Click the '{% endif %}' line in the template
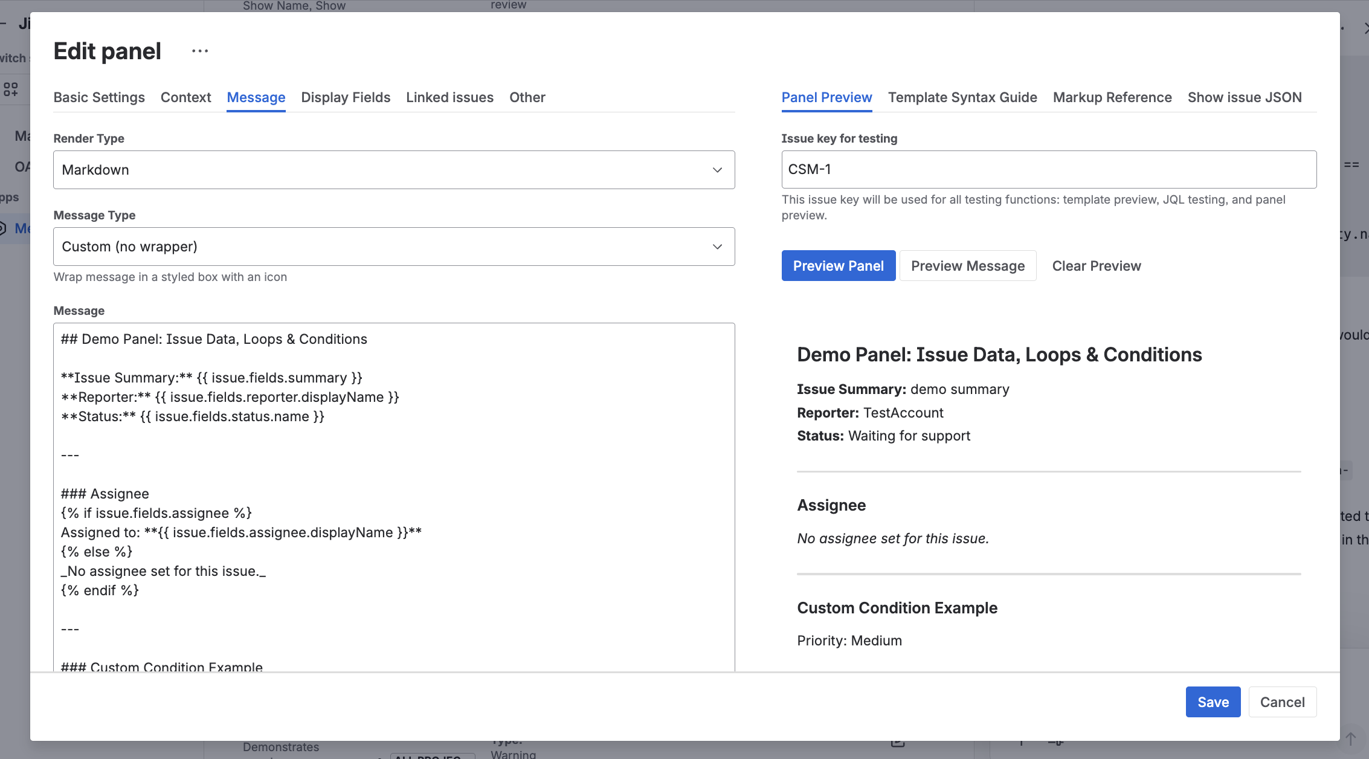This screenshot has width=1369, height=759. [x=100, y=590]
